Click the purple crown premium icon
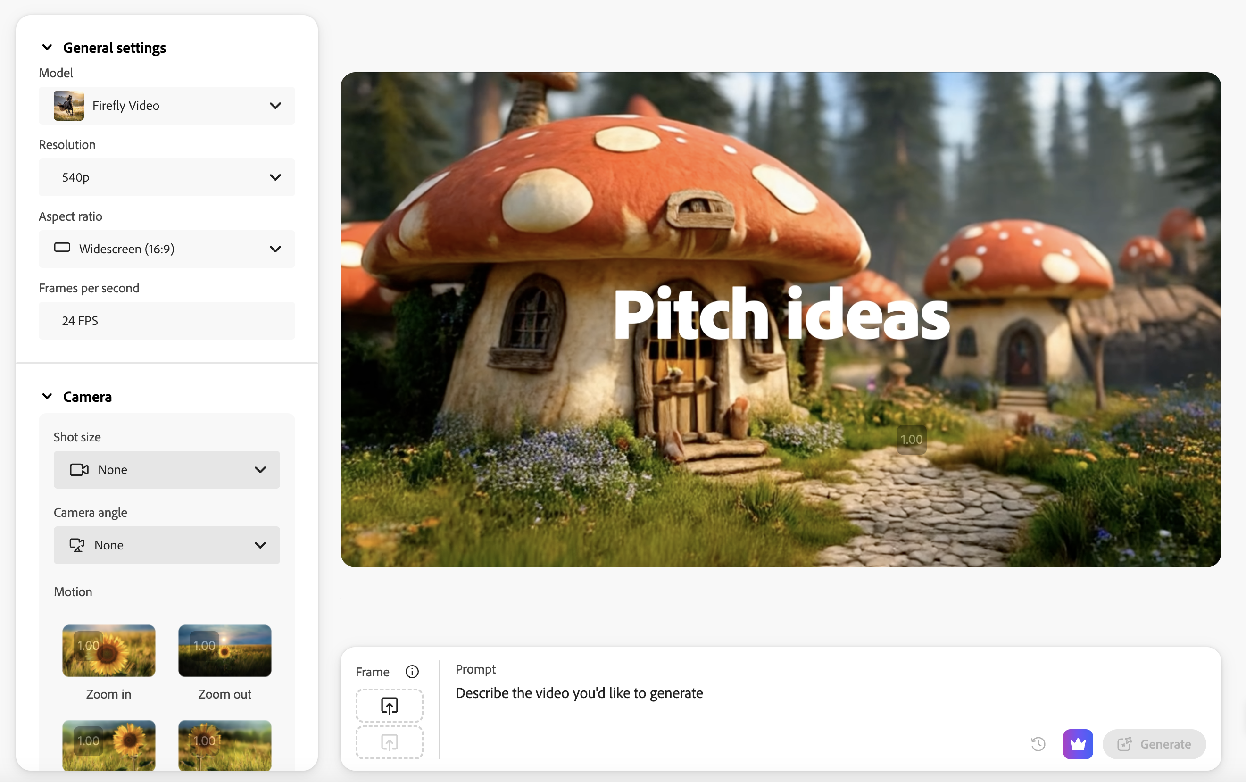1246x782 pixels. (1078, 744)
